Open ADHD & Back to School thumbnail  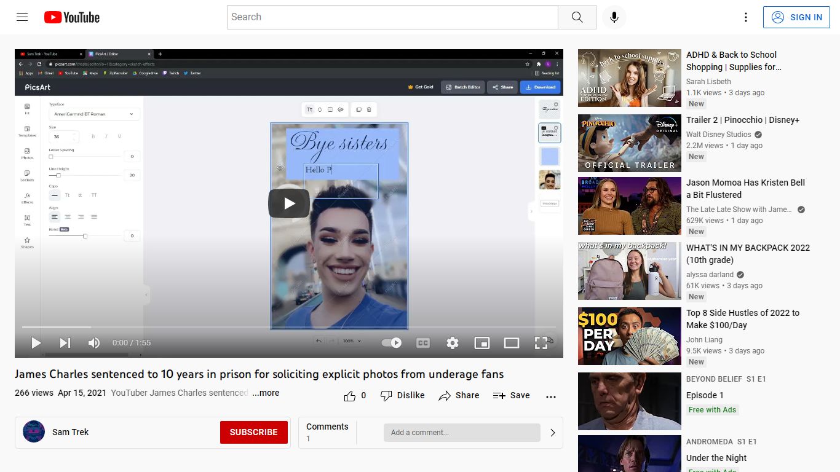(630, 78)
